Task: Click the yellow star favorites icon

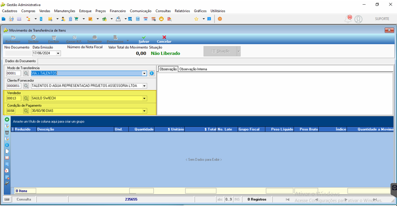Action: pyautogui.click(x=196, y=19)
